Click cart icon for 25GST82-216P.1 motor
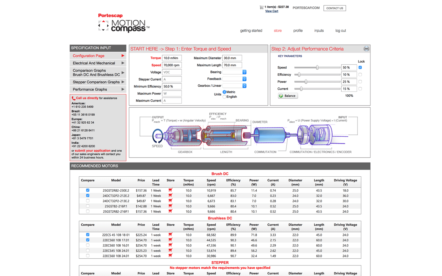442x276 pixels. click(170, 206)
